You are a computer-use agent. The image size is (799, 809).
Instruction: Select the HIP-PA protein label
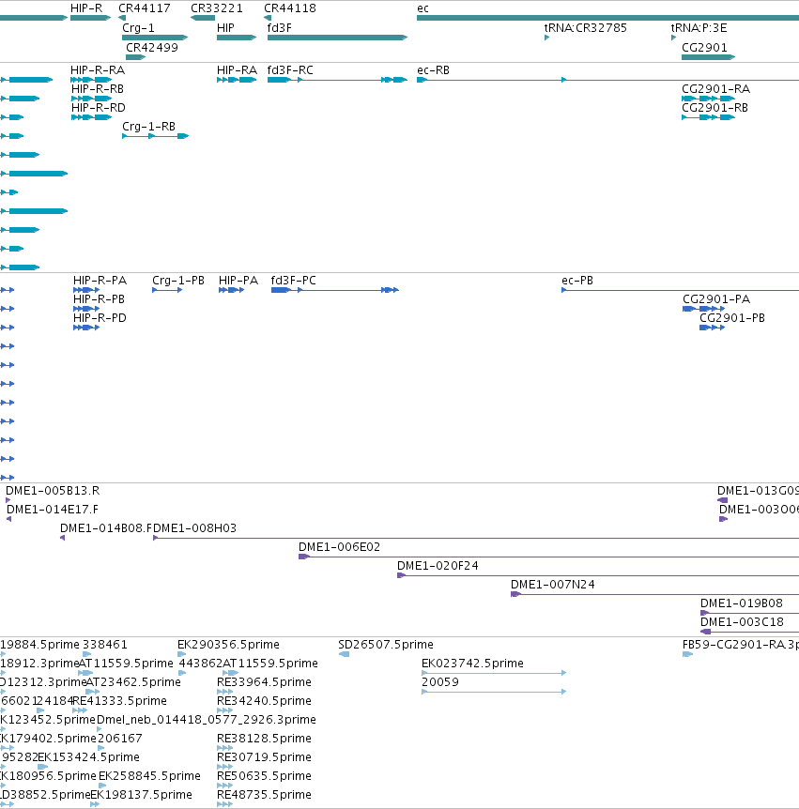click(x=238, y=281)
